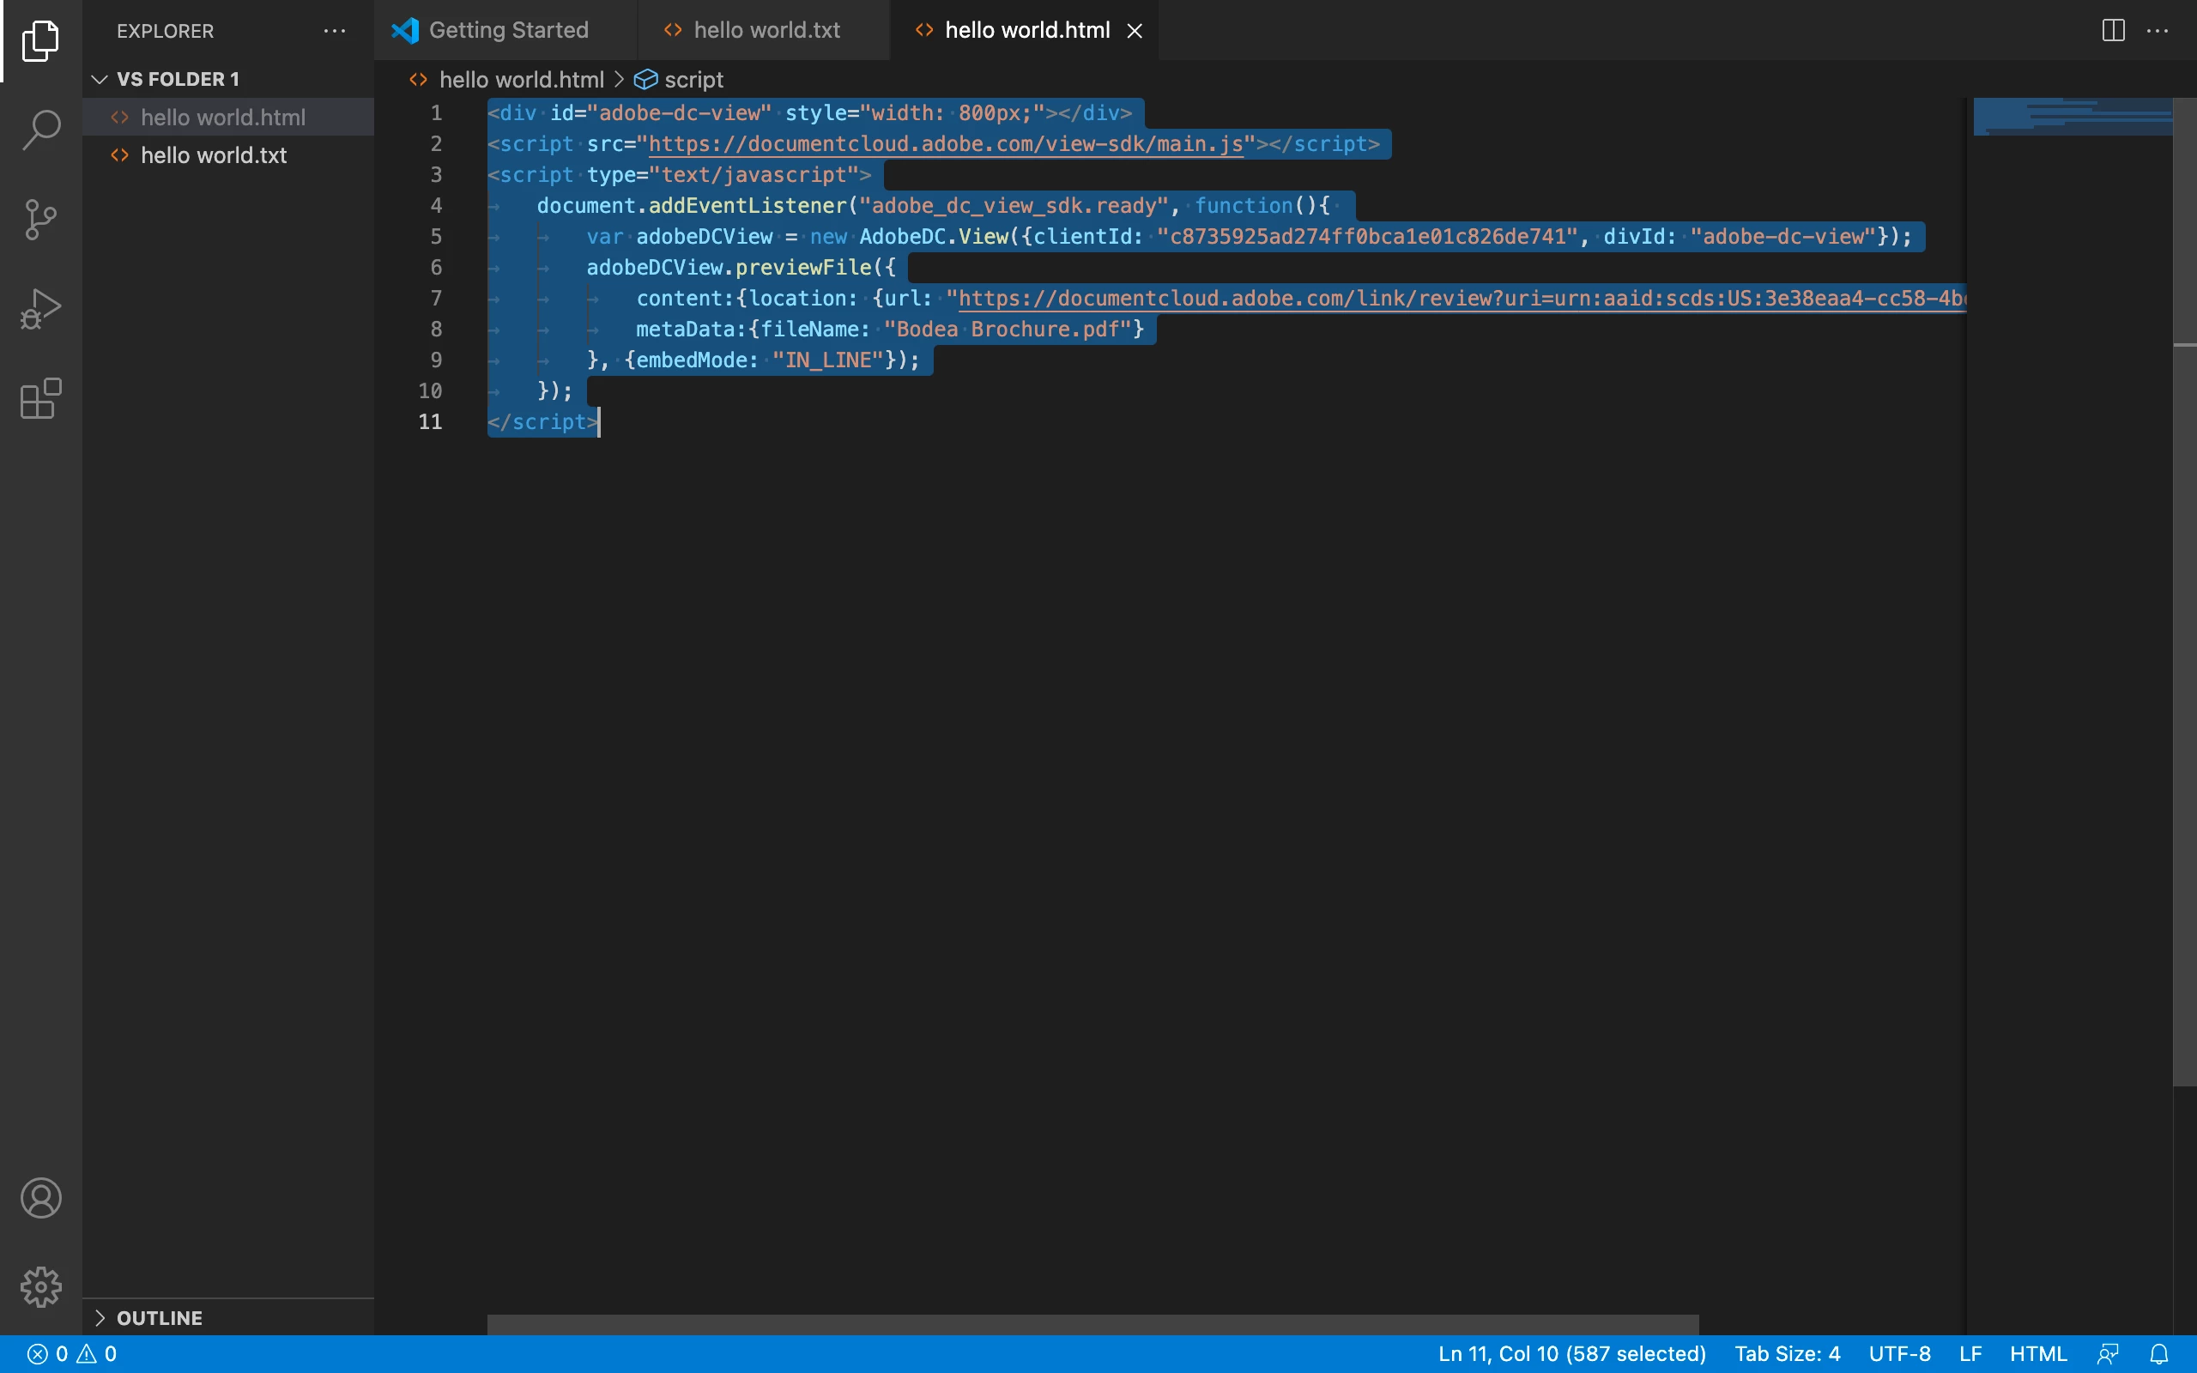Click Tab Size: 4 in status bar
2197x1373 pixels.
[x=1787, y=1354]
